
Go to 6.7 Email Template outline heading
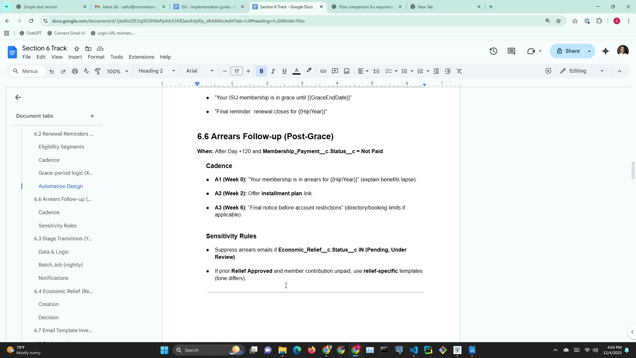coord(63,330)
